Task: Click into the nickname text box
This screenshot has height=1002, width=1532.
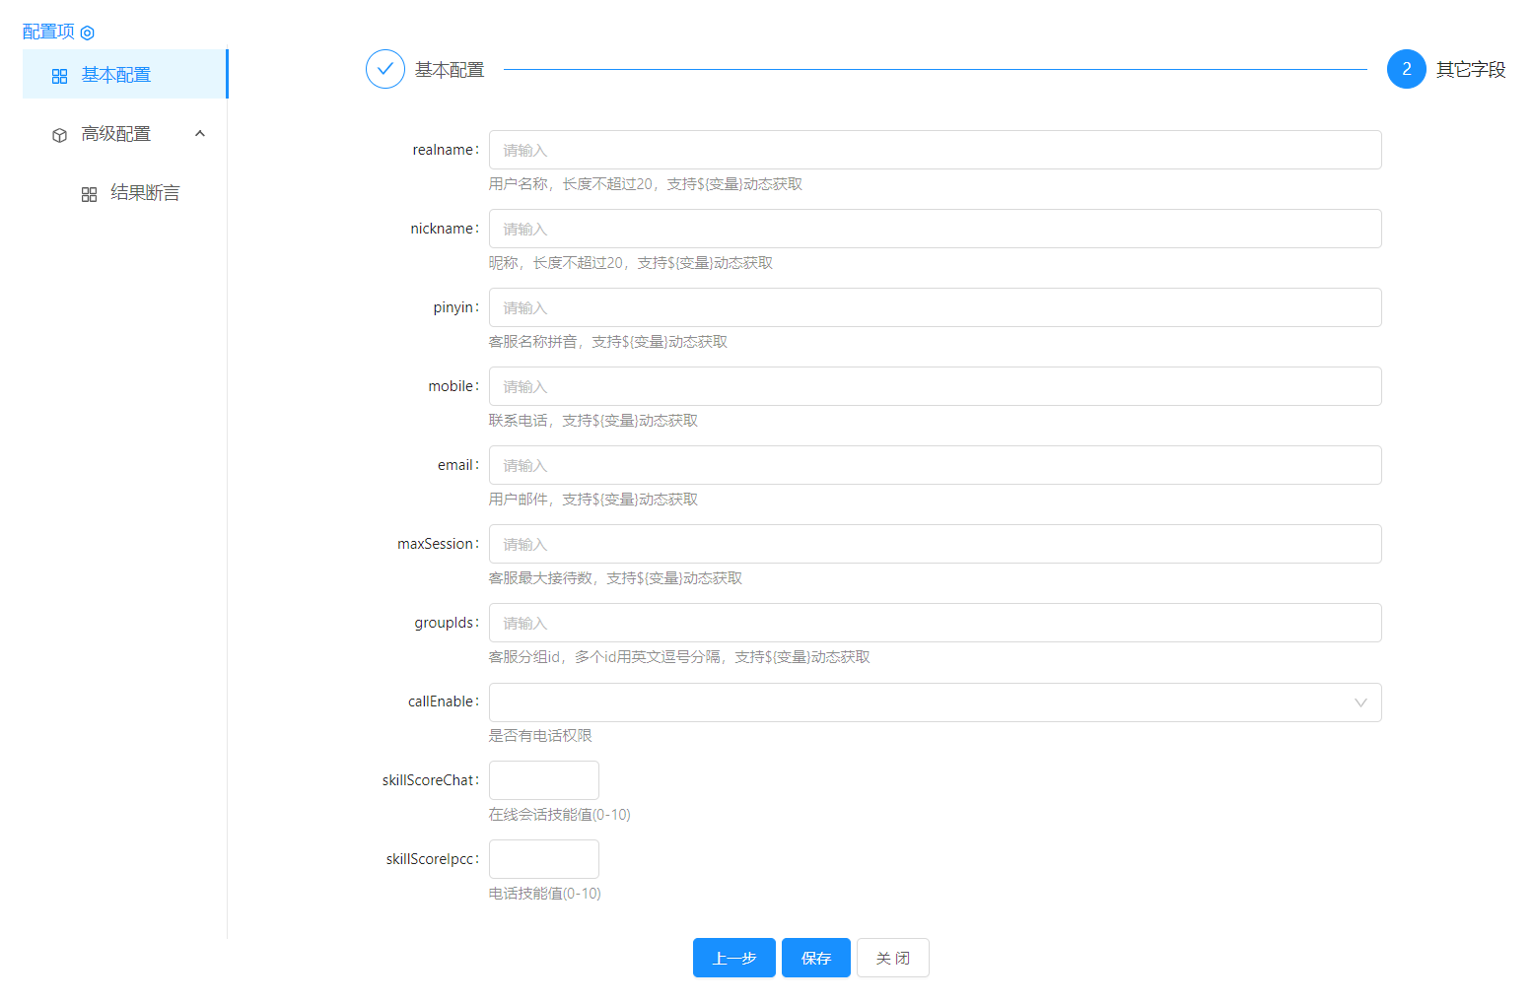Action: [x=935, y=229]
